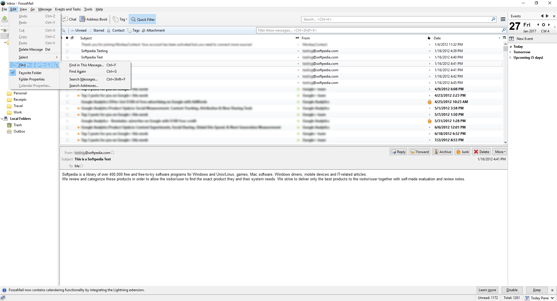Go to today using circle icon
This screenshot has height=301, width=557.
pos(543,25)
